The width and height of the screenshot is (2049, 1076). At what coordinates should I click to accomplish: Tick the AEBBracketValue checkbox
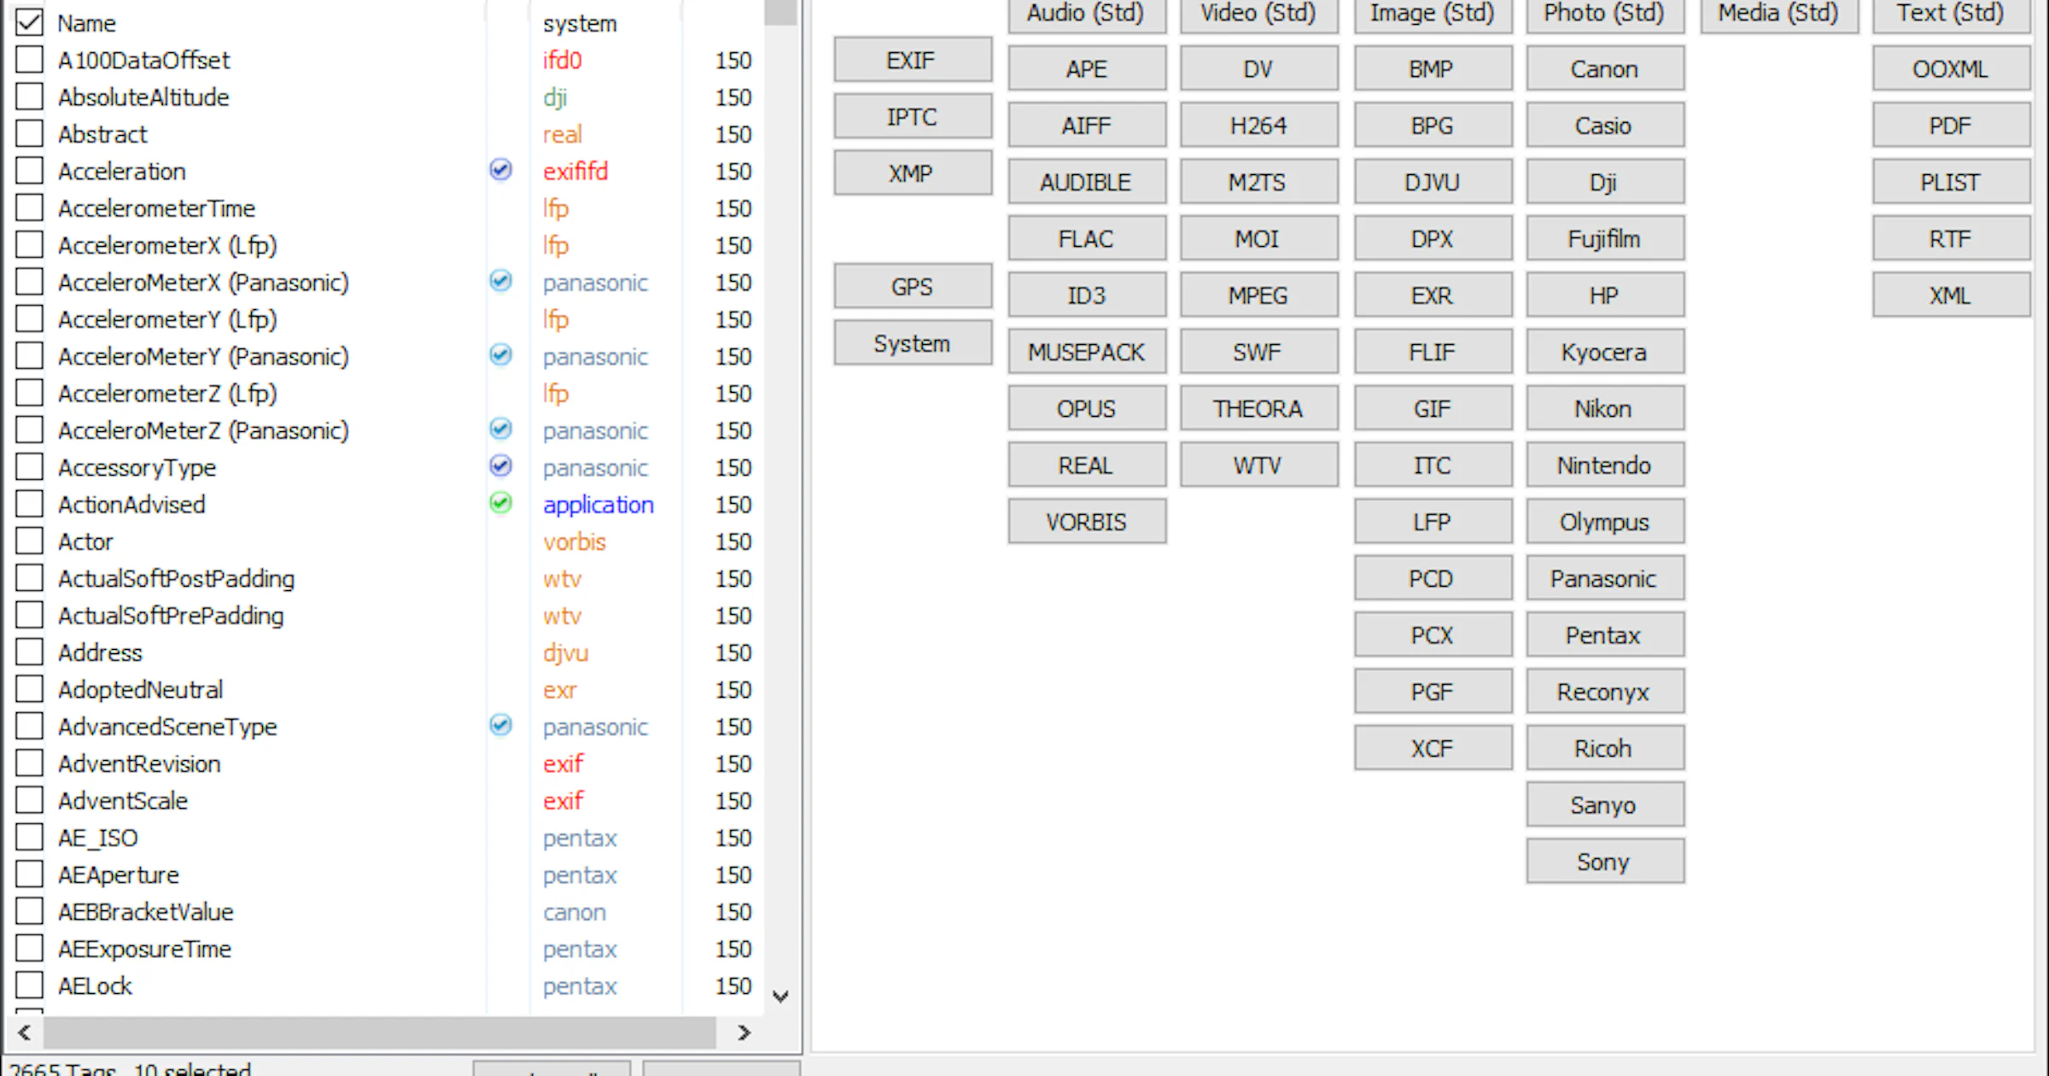[x=29, y=911]
